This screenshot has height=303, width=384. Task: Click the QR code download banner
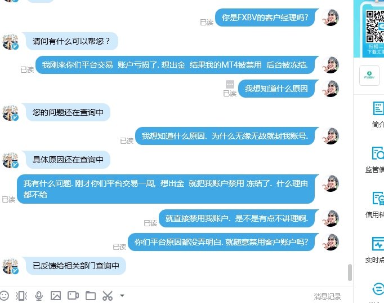tap(369, 29)
